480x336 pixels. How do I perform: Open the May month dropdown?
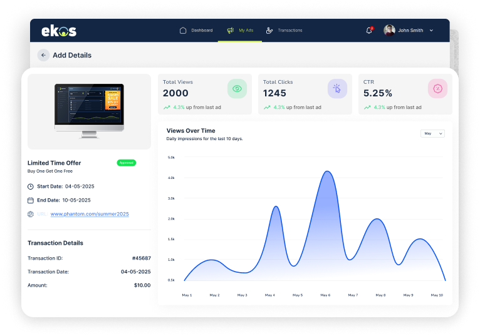[432, 133]
